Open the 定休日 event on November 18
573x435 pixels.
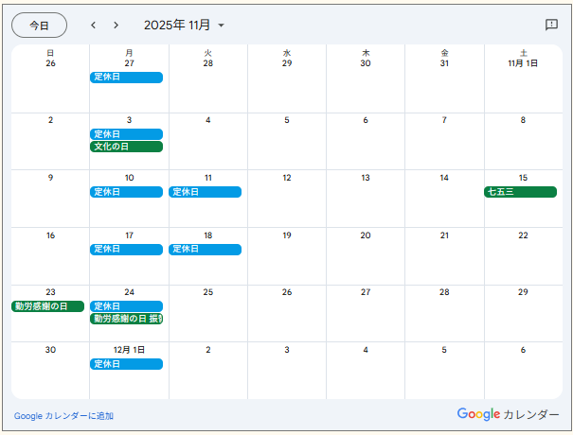(205, 250)
